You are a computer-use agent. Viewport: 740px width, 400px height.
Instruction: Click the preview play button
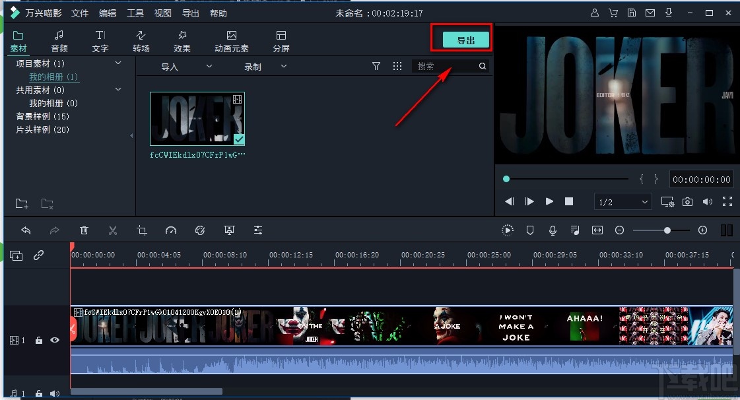(x=549, y=201)
